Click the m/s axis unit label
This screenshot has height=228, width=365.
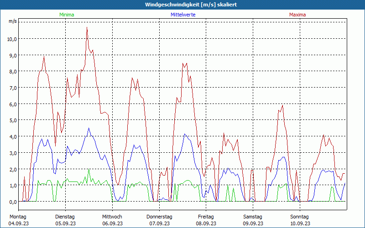tap(13, 21)
